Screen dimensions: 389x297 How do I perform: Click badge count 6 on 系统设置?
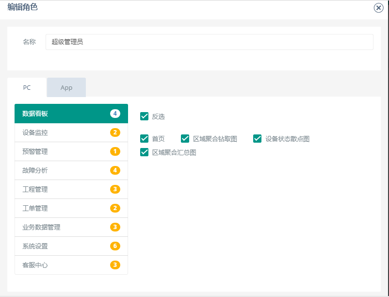(x=115, y=246)
